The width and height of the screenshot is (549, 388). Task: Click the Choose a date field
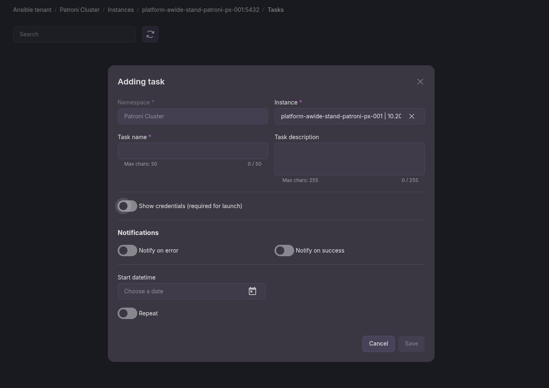[180, 291]
